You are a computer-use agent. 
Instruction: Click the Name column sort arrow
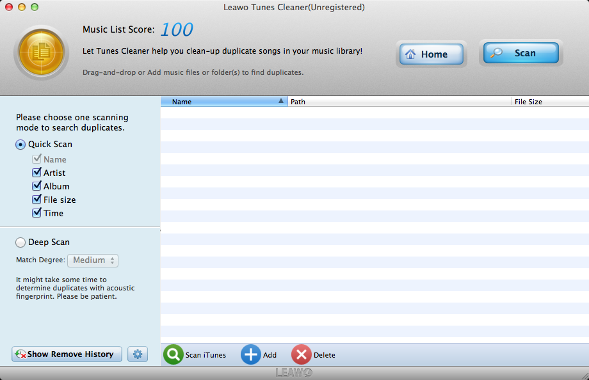[281, 102]
